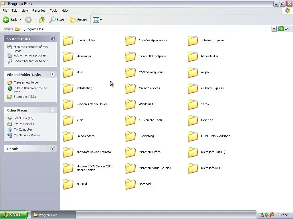Collapse the File and Folder Tasks panel
This screenshot has width=293, height=219.
click(x=53, y=74)
